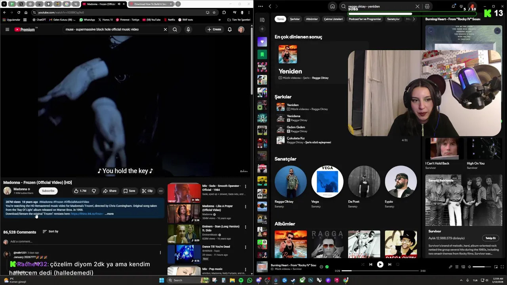Bookmark this page with the Chrome star
Screen dimensions: 507x285
pyautogui.click(x=214, y=12)
